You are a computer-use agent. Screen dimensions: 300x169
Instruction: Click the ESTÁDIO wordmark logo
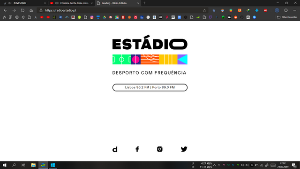tap(150, 42)
